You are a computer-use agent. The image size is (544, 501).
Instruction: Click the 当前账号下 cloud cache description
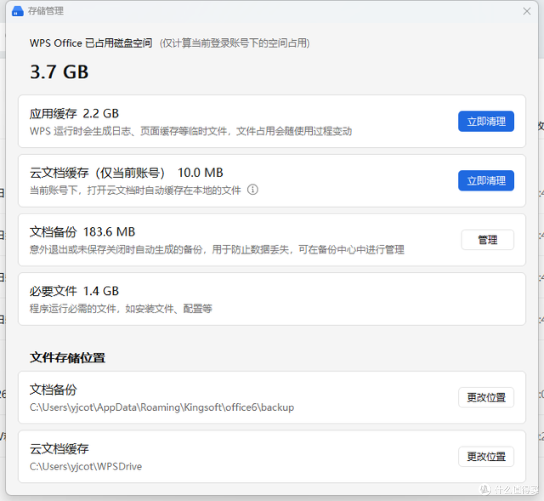[x=135, y=190]
